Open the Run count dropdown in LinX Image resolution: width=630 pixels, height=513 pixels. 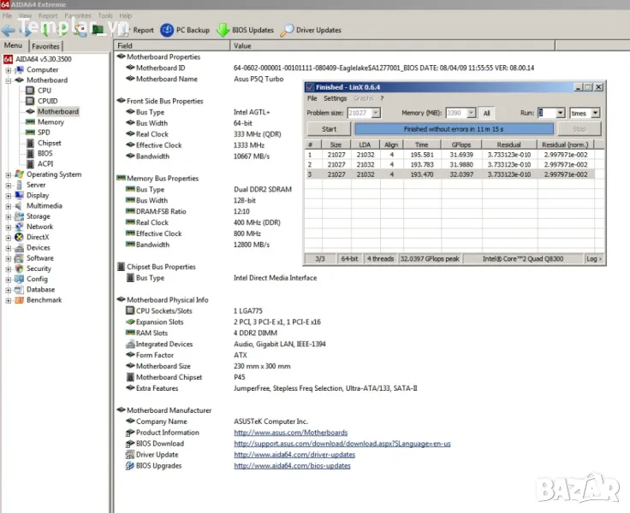click(561, 113)
